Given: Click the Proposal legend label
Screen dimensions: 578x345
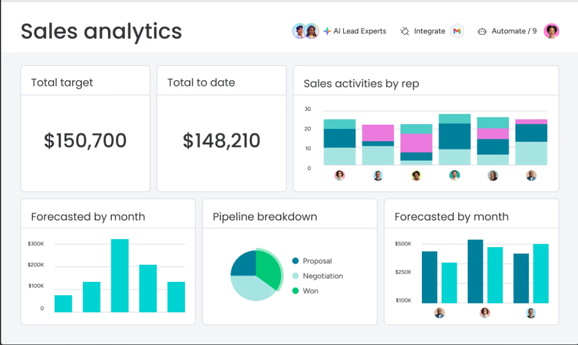Looking at the screenshot, I should (x=317, y=261).
